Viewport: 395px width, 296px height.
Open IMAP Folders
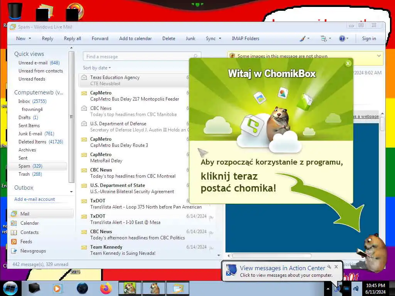[245, 39]
